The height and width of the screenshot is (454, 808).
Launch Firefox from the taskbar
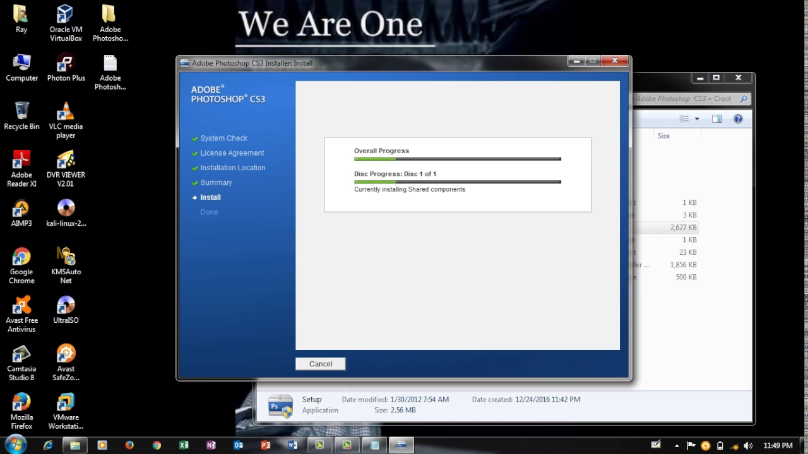(129, 445)
